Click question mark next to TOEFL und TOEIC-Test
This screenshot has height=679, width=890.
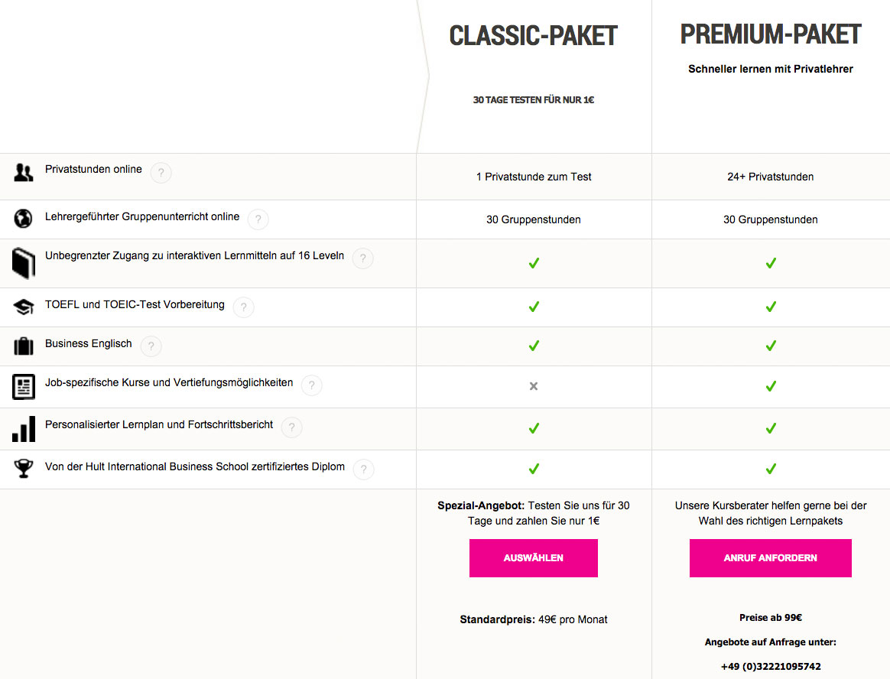[243, 308]
